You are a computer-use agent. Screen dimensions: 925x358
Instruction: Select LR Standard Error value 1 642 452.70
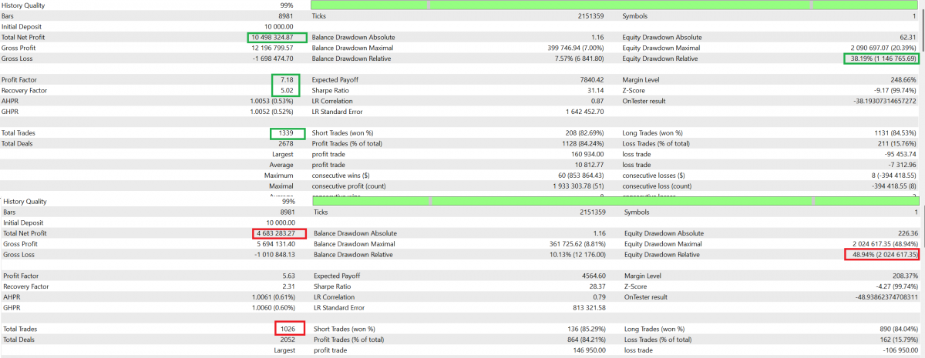click(585, 112)
